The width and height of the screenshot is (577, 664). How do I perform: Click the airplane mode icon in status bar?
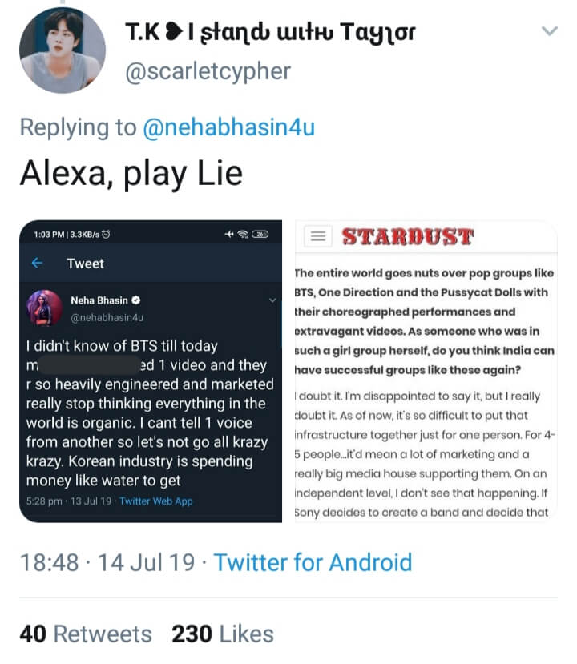tap(228, 234)
